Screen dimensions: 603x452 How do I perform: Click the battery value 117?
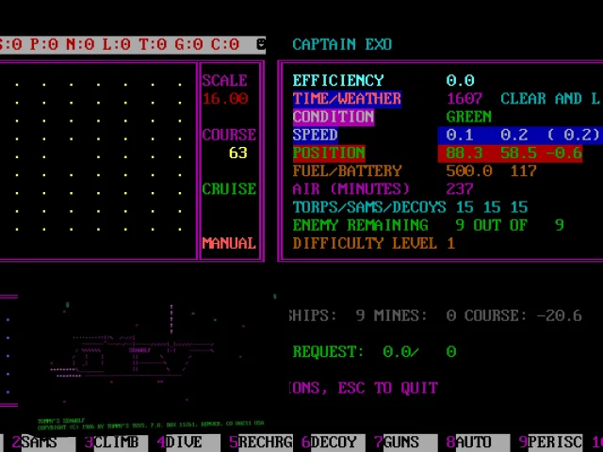pyautogui.click(x=523, y=171)
